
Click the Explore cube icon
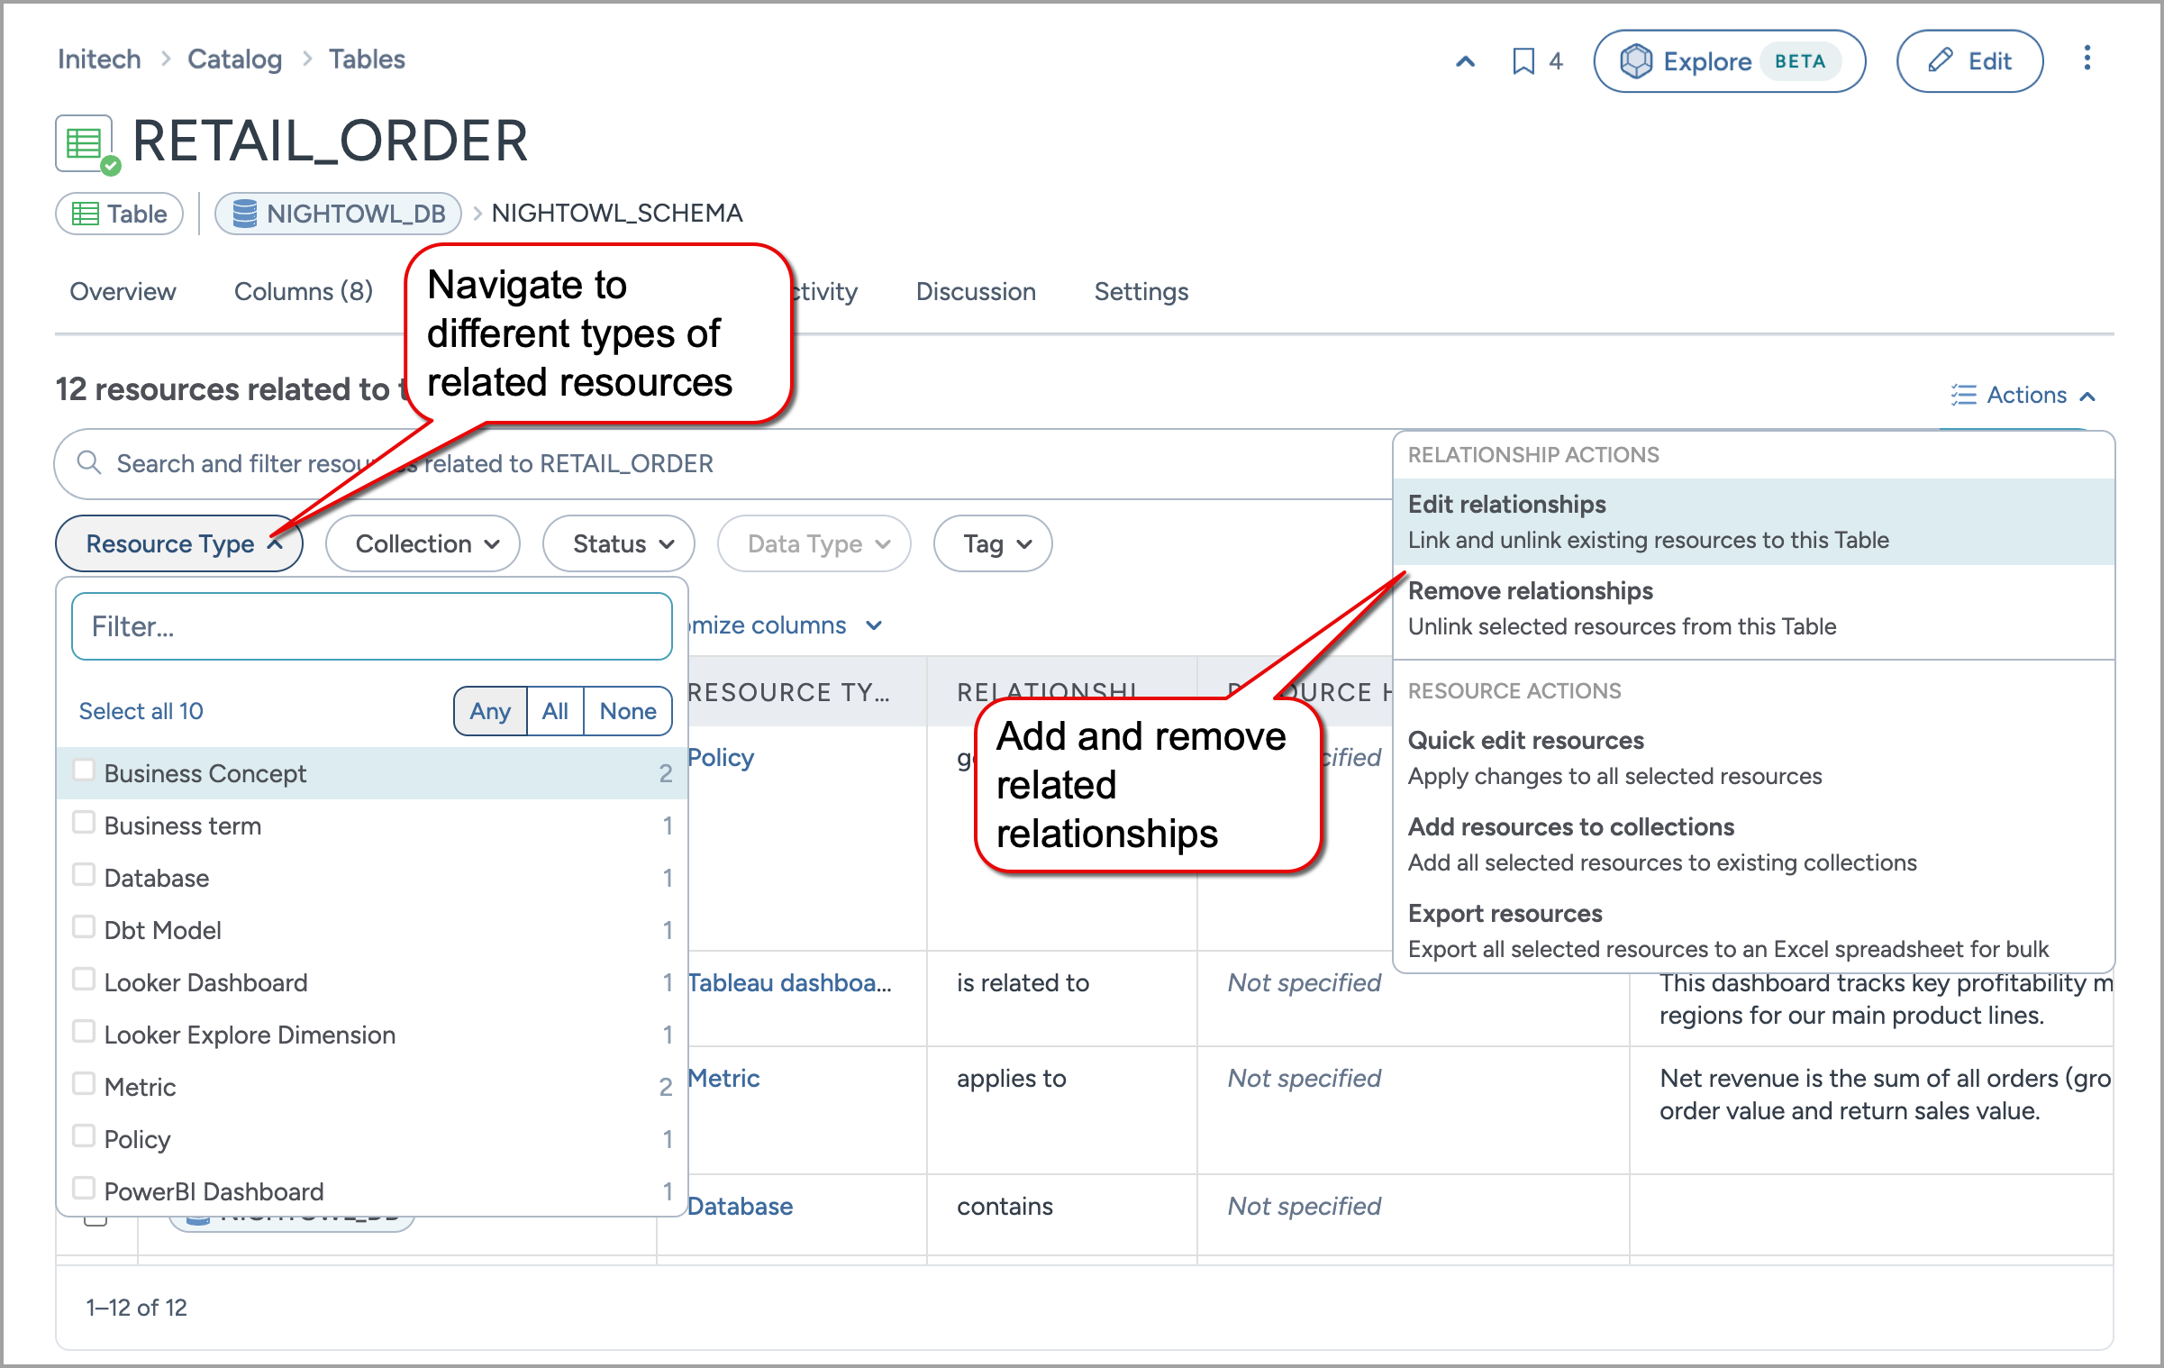pyautogui.click(x=1636, y=61)
